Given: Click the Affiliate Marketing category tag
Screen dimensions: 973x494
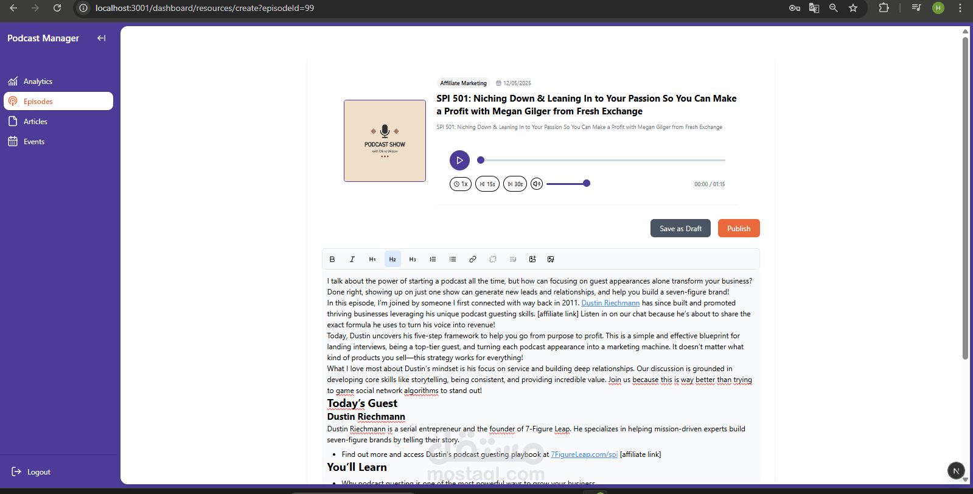Looking at the screenshot, I should pos(464,83).
